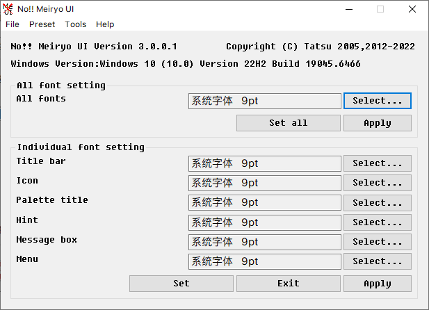The width and height of the screenshot is (429, 310).
Task: Click the 'Palette title' label
Action: pyautogui.click(x=52, y=200)
